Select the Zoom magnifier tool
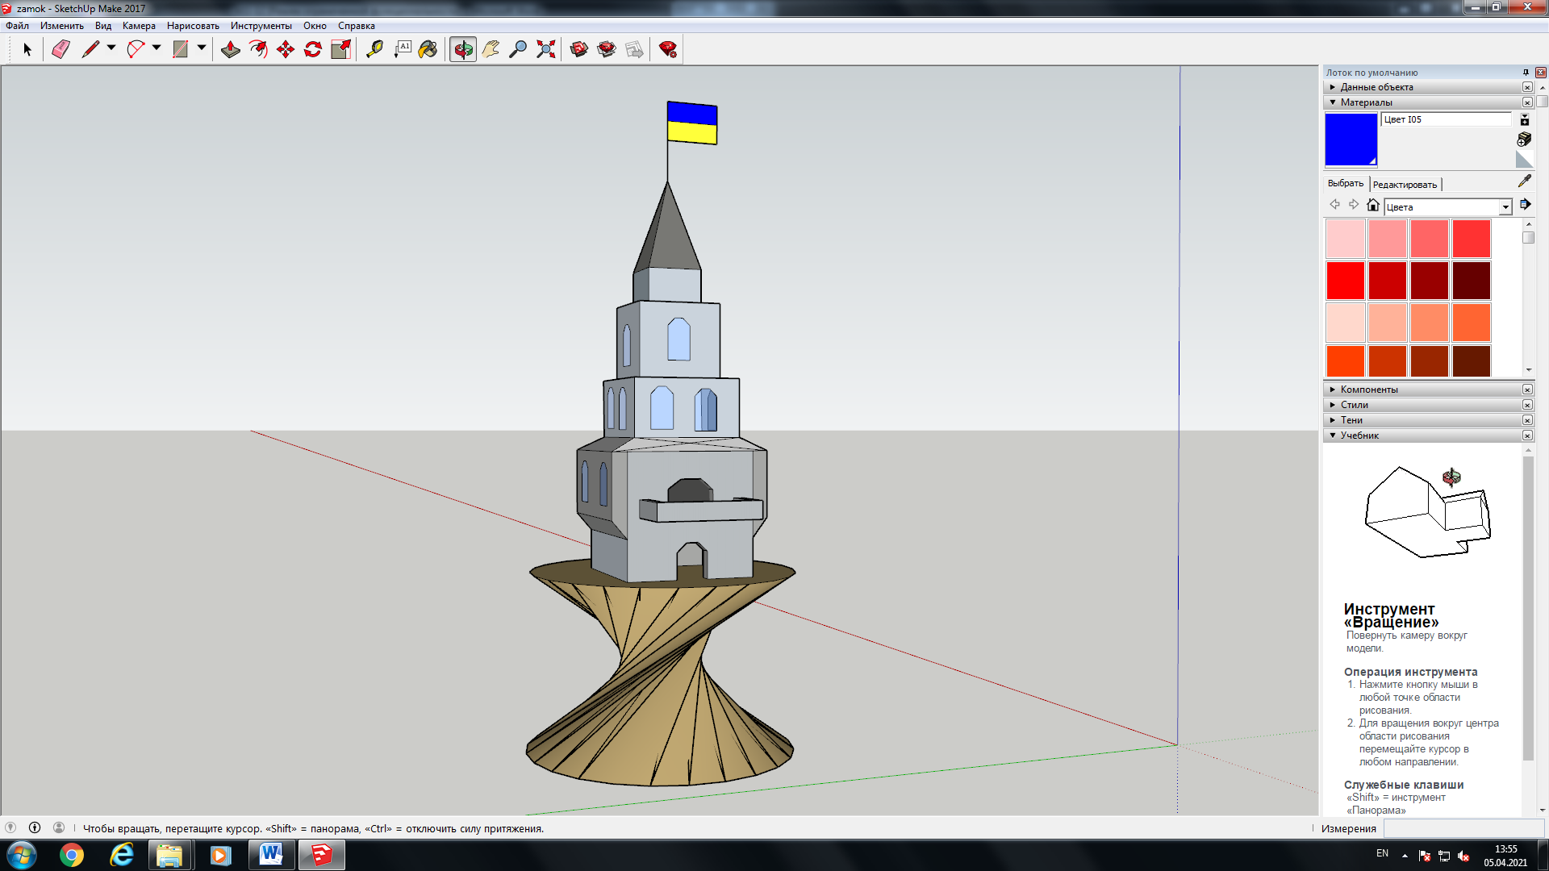 pos(518,50)
